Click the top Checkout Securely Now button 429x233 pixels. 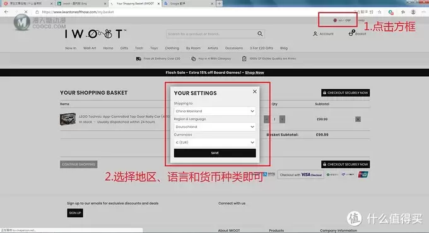345,93
